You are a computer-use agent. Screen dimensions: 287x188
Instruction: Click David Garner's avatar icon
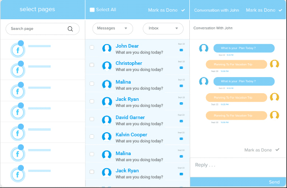click(x=107, y=120)
